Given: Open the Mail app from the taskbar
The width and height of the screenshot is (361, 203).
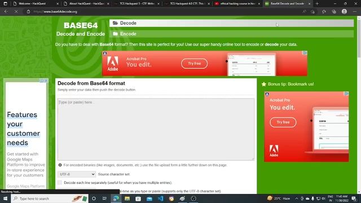Looking at the screenshot, I should (x=149, y=198).
